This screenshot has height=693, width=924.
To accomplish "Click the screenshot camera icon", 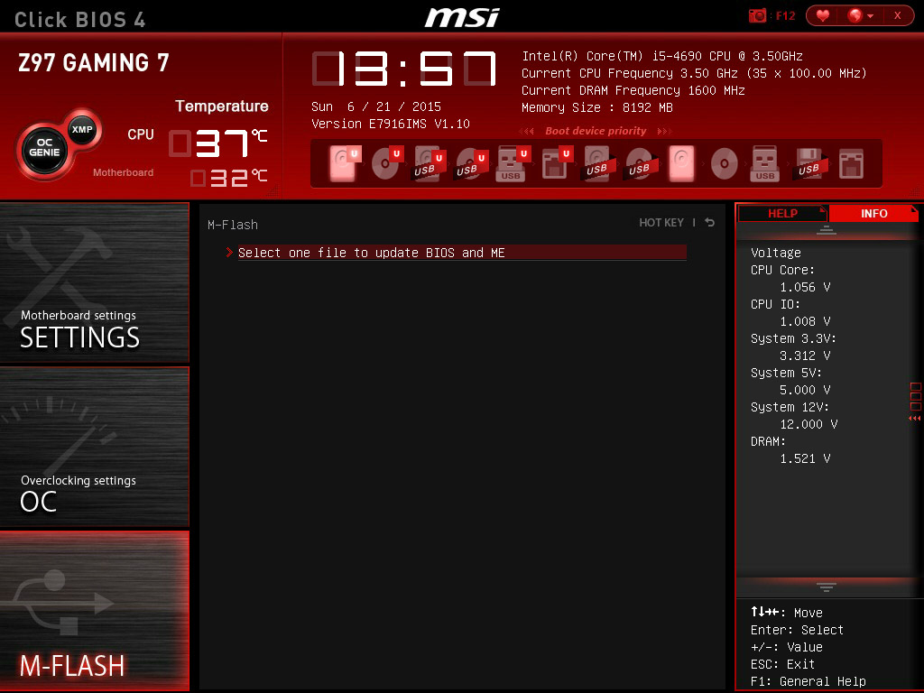I will 757,15.
